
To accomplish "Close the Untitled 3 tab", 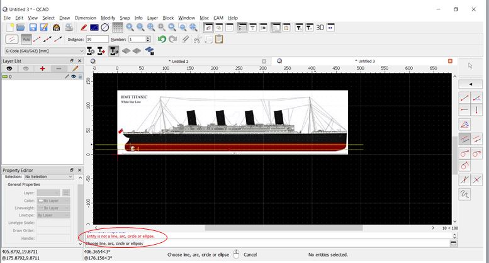I will tap(450, 61).
